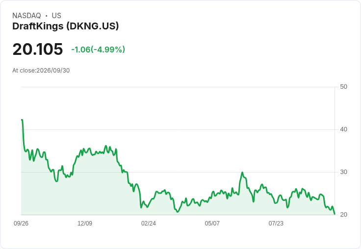Click the 40 y-axis label
The height and width of the screenshot is (249, 361).
click(343, 129)
